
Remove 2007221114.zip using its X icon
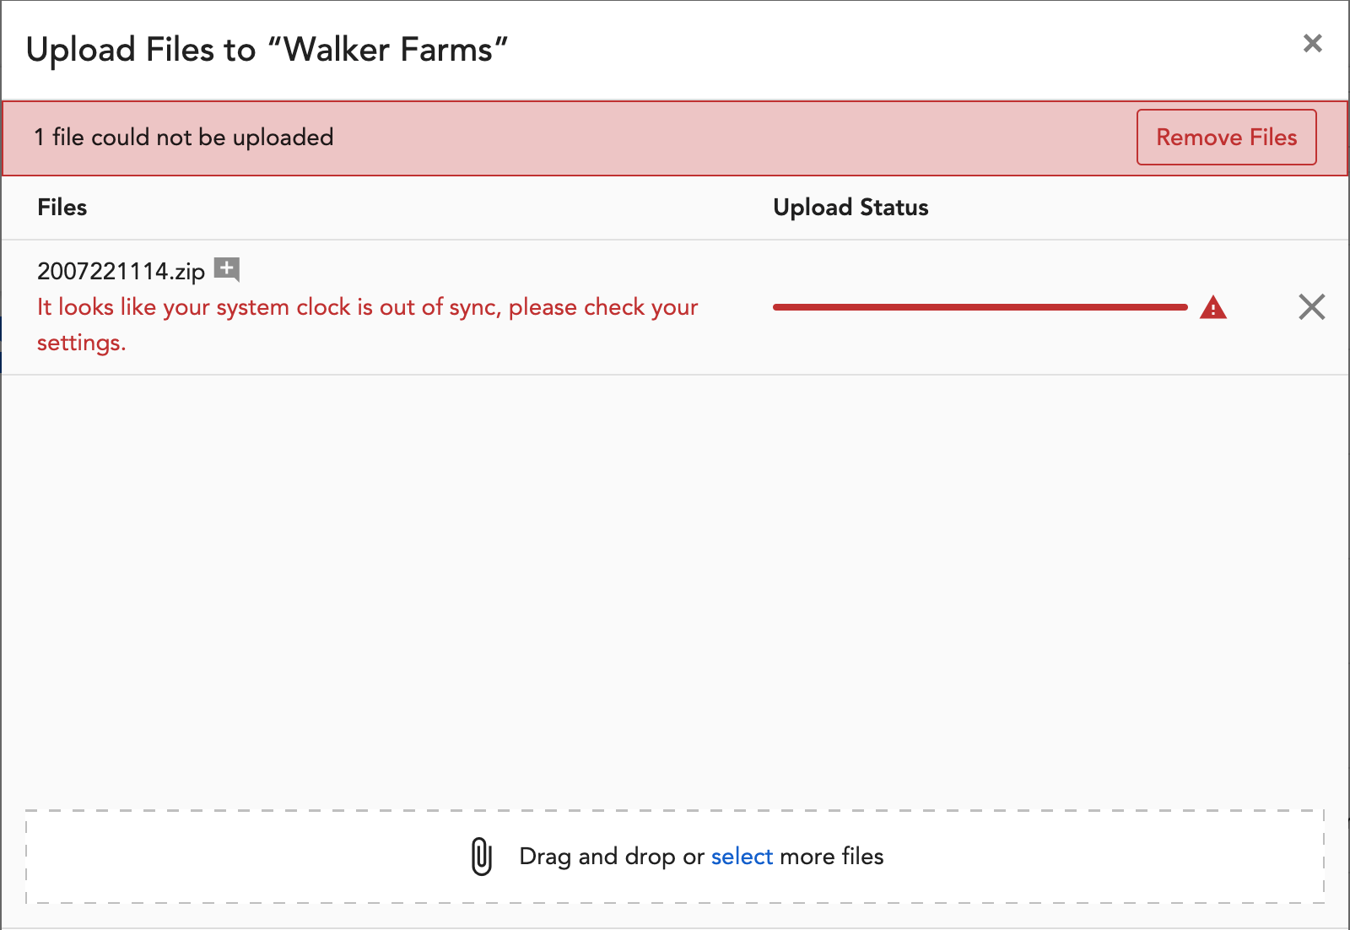pyautogui.click(x=1312, y=307)
